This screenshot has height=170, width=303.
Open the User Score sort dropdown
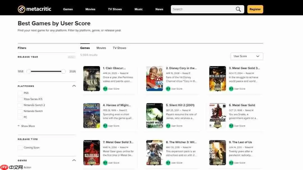point(247,56)
